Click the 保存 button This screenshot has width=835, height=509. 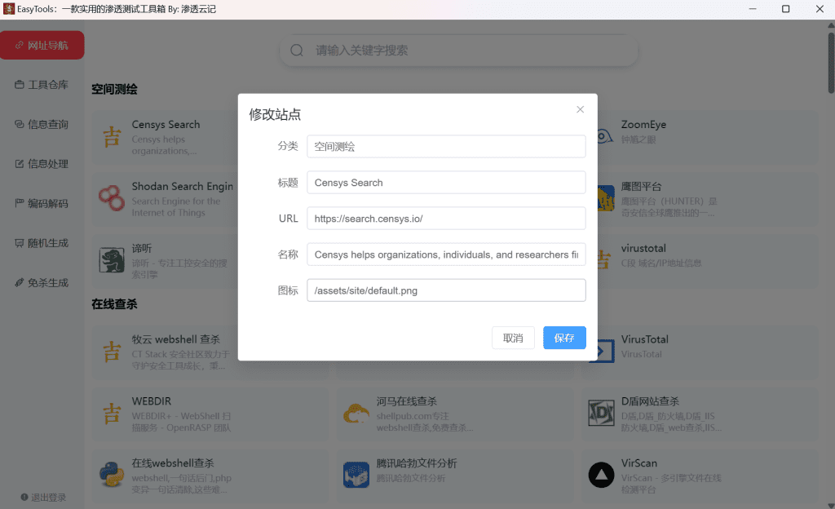pos(564,338)
